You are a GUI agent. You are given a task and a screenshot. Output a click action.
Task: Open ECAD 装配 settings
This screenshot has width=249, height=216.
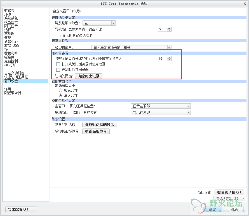point(12,46)
